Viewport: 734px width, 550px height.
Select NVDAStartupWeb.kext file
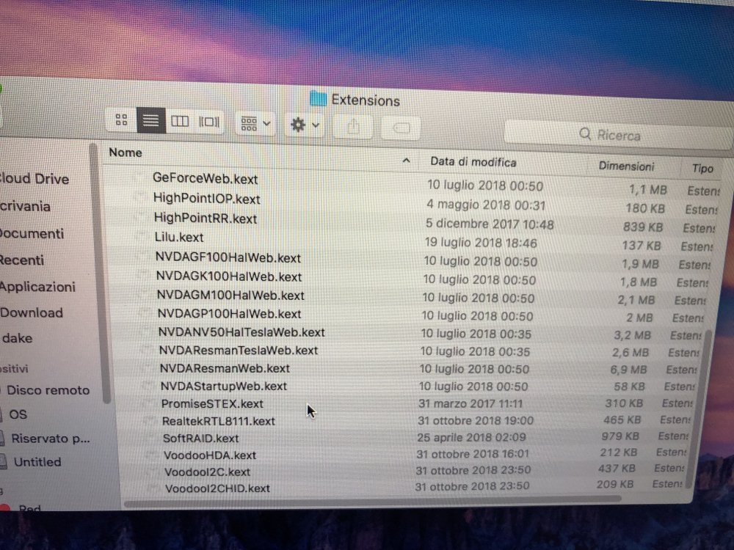click(x=223, y=386)
